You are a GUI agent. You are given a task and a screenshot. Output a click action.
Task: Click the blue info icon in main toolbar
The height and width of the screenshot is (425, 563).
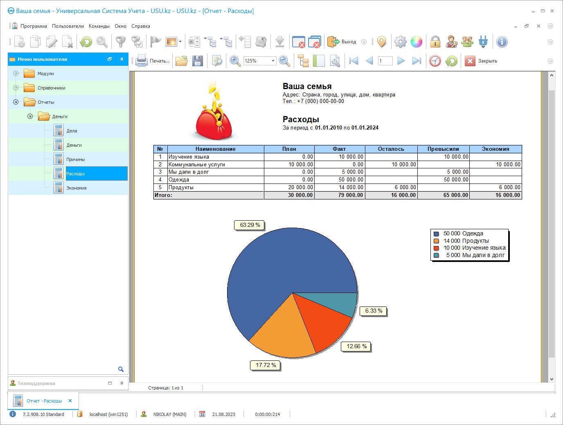point(502,42)
